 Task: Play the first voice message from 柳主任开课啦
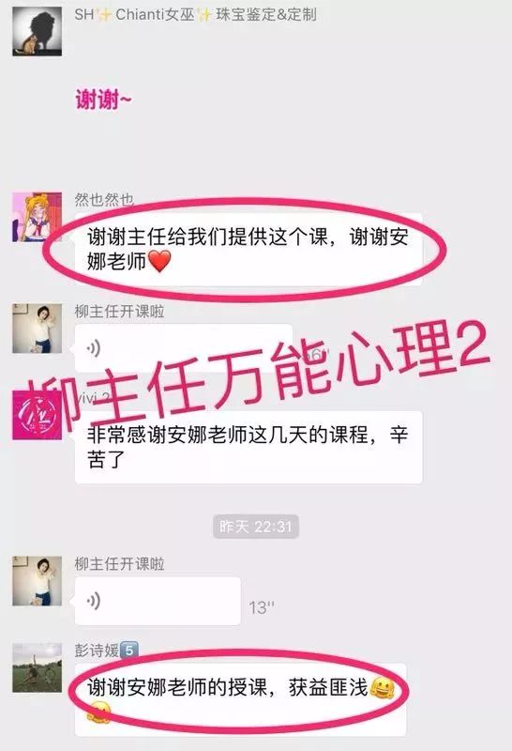point(183,348)
